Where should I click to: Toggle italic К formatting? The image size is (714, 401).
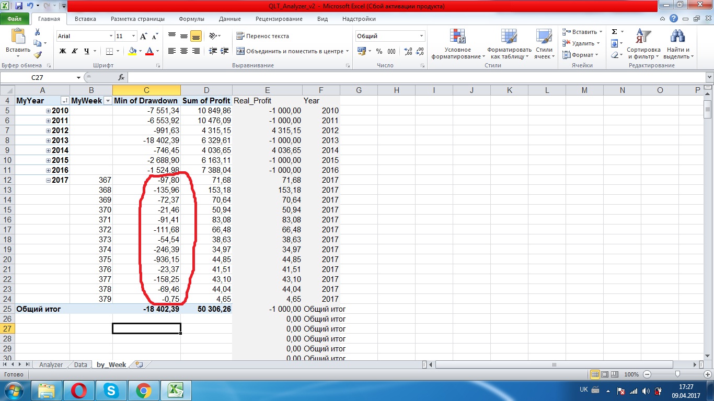pyautogui.click(x=75, y=51)
